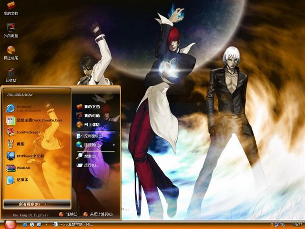Open 我的电脑 desktop icon
The image size is (305, 229).
pyautogui.click(x=11, y=30)
